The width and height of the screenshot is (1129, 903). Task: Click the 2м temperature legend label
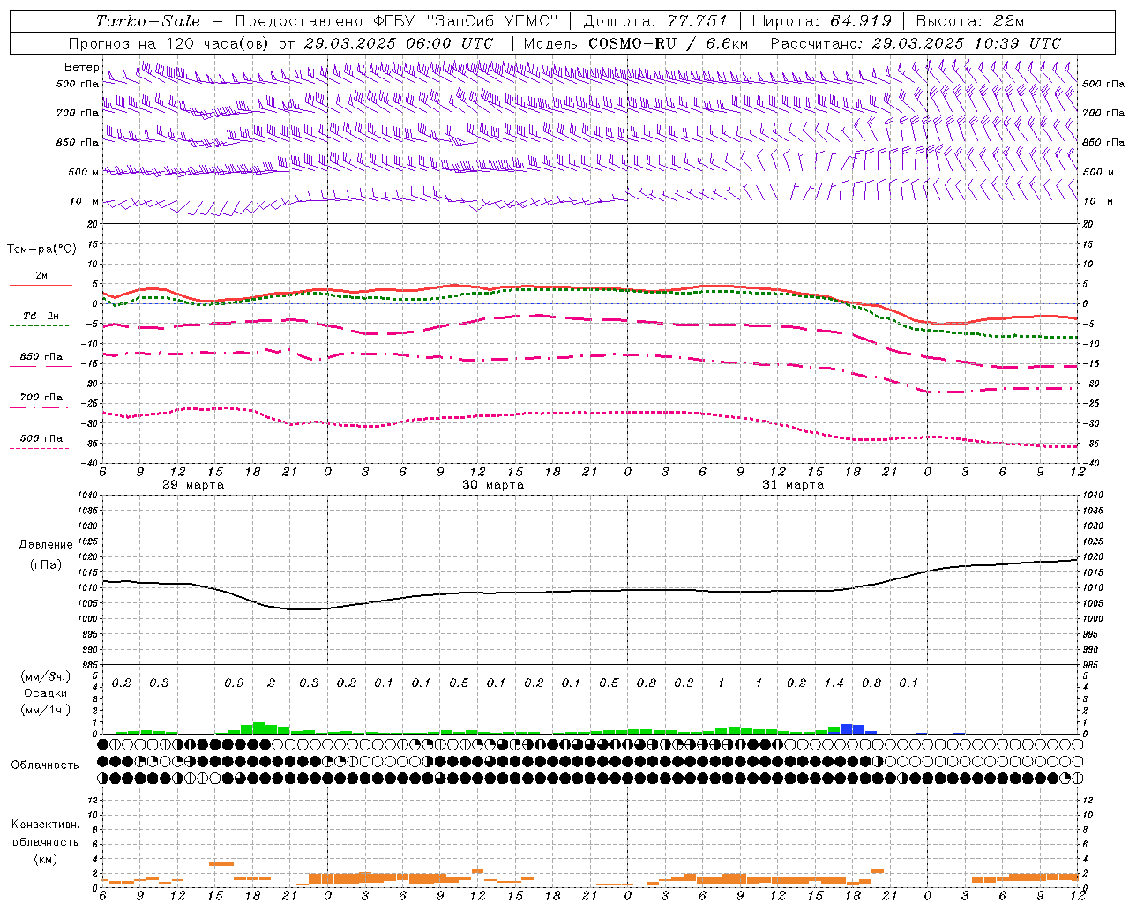point(41,275)
